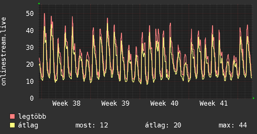Viewport: 257px width, 134px height.
Task: Click the Week 40 axis label
Action: coord(164,103)
